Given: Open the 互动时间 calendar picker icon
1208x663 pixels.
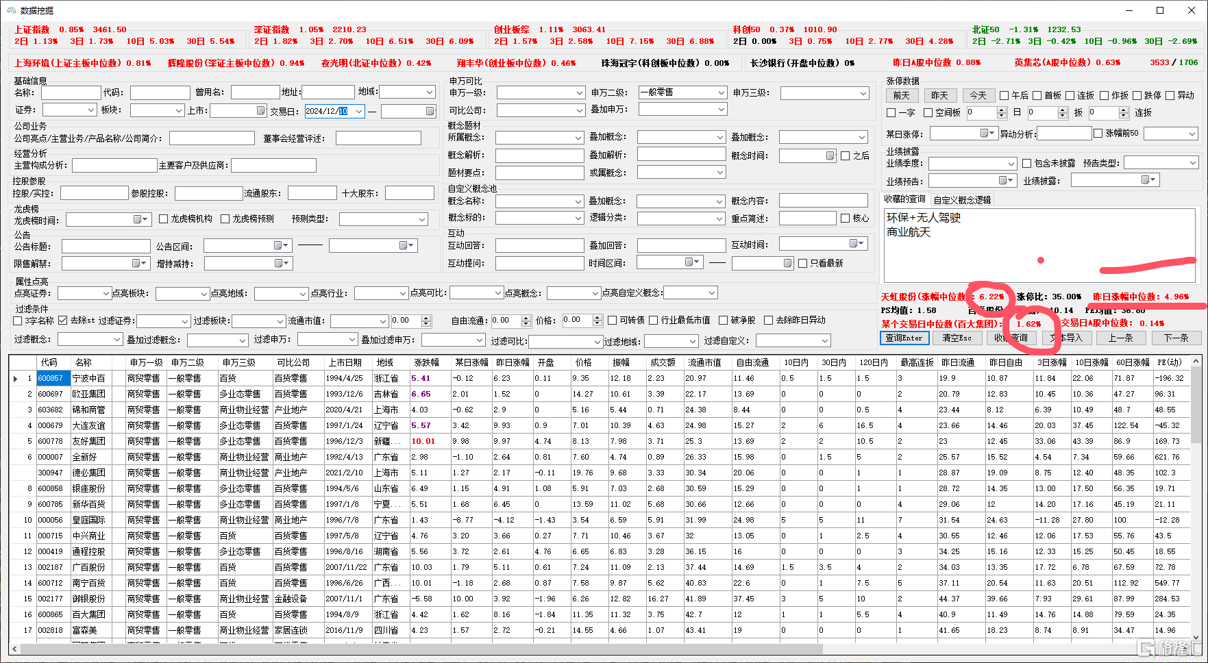Looking at the screenshot, I should (856, 244).
